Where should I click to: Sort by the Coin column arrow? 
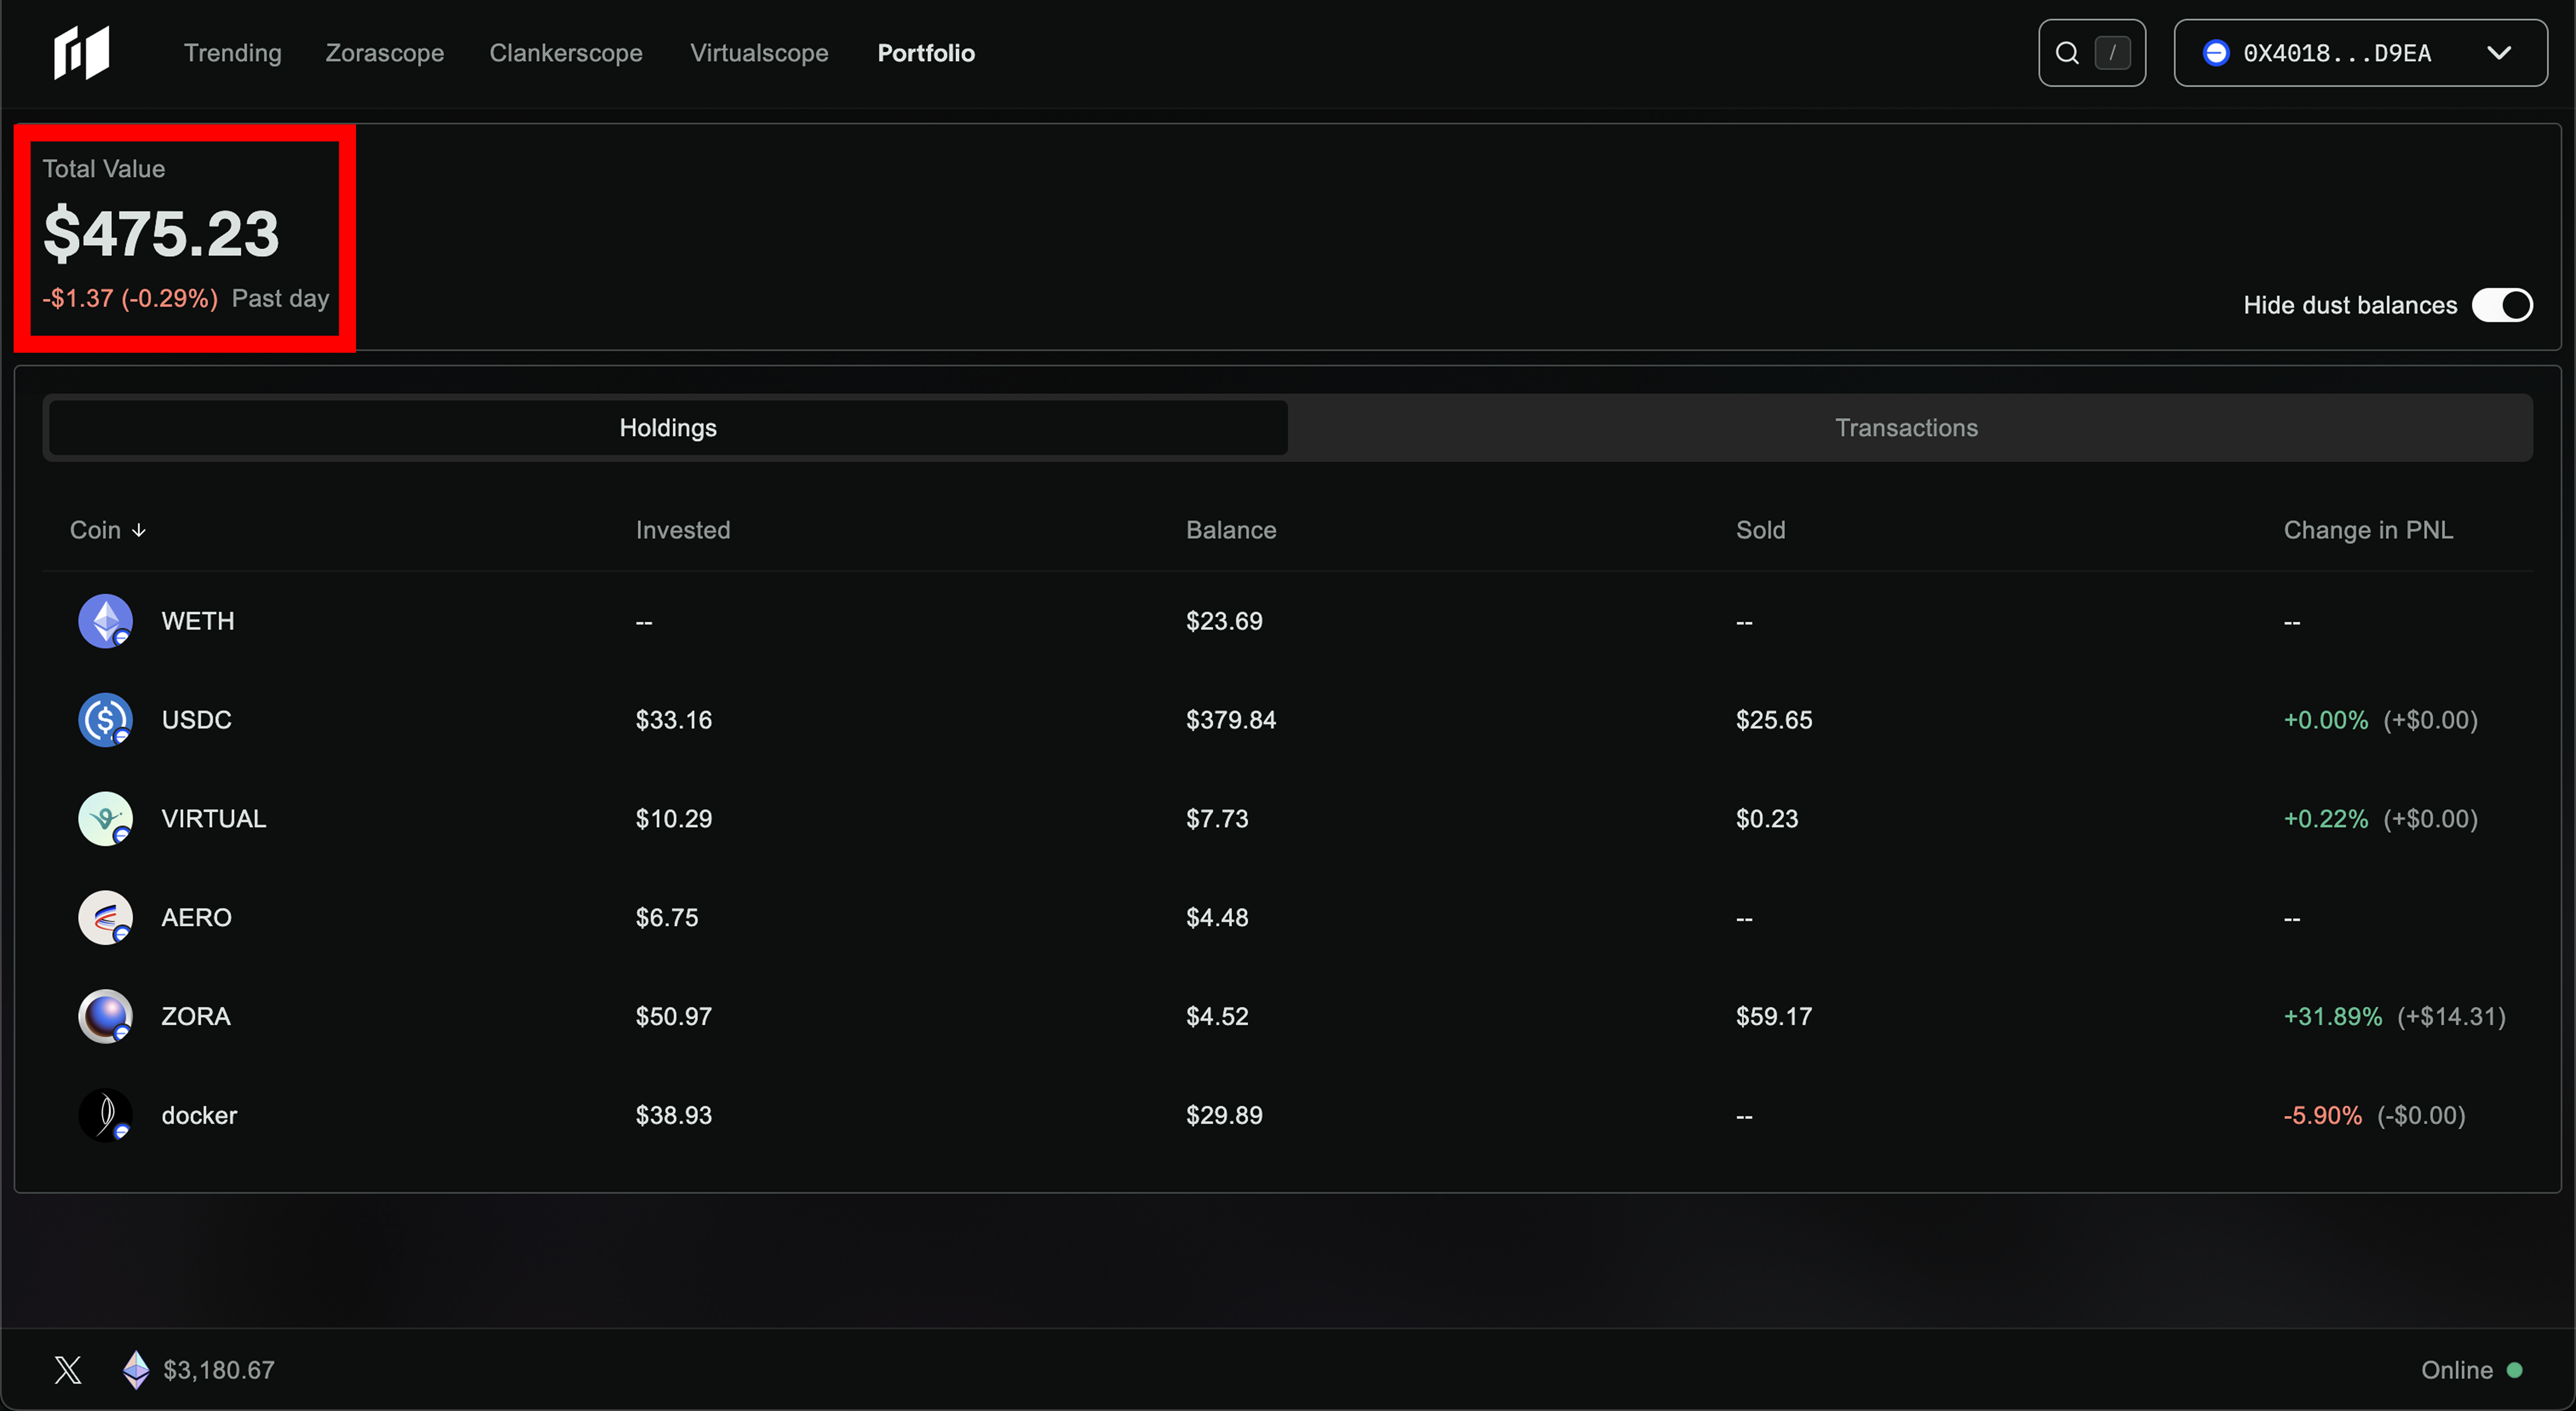(139, 530)
